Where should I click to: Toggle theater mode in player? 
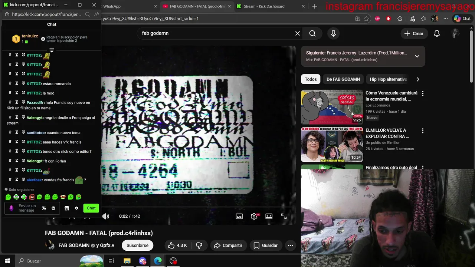pyautogui.click(x=269, y=216)
